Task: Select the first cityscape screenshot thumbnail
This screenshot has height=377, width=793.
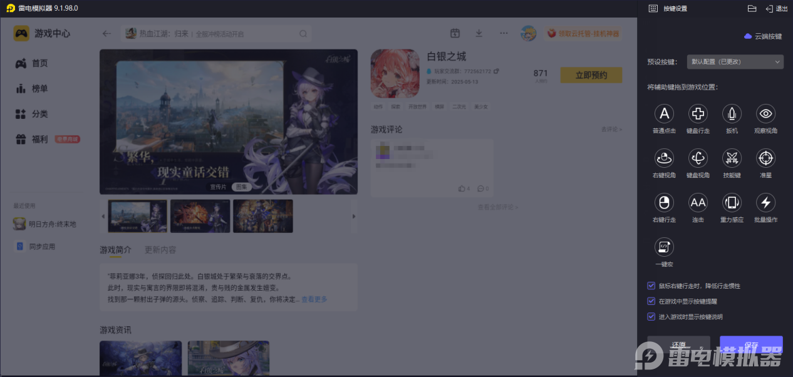Action: [137, 216]
